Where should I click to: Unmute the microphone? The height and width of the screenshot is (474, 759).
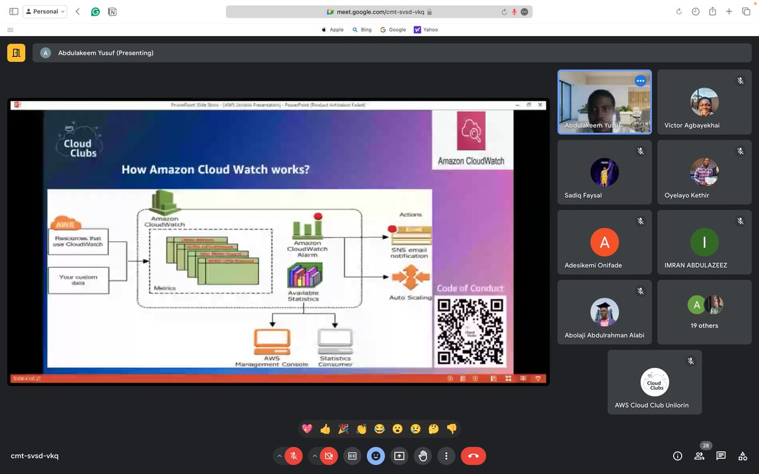(293, 456)
